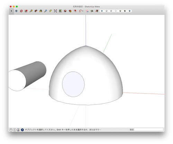Switch to Wireframe face style
This screenshot has width=173, height=144.
click(111, 11)
